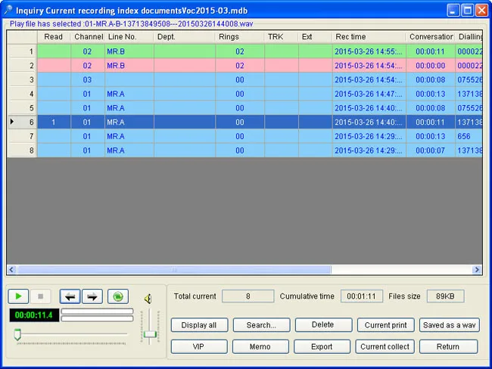
Task: Mute audio using the speaker icon
Action: pyautogui.click(x=148, y=299)
